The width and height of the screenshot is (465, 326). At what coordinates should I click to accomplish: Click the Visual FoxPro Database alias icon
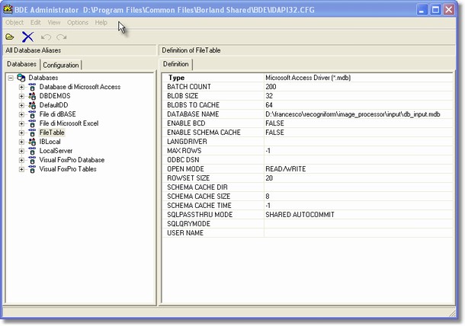[x=32, y=160]
